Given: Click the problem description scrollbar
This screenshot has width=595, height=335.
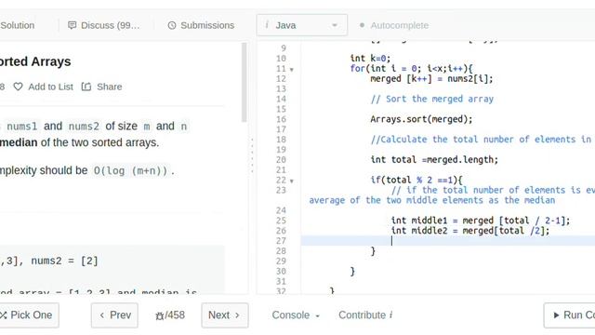Looking at the screenshot, I should coord(244,82).
